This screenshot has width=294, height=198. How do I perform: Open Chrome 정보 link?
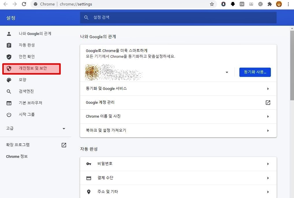(17, 156)
